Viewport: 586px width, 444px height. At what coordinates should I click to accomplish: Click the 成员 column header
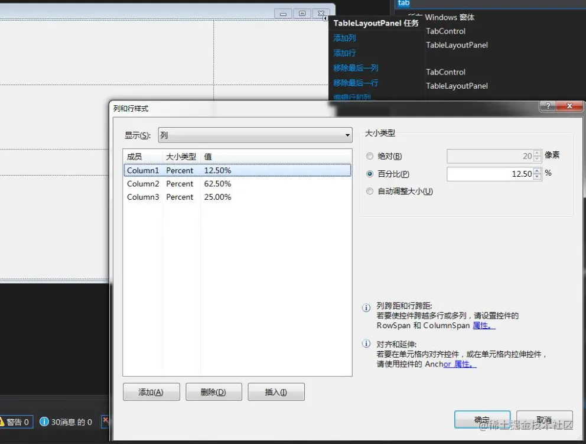pyautogui.click(x=143, y=156)
